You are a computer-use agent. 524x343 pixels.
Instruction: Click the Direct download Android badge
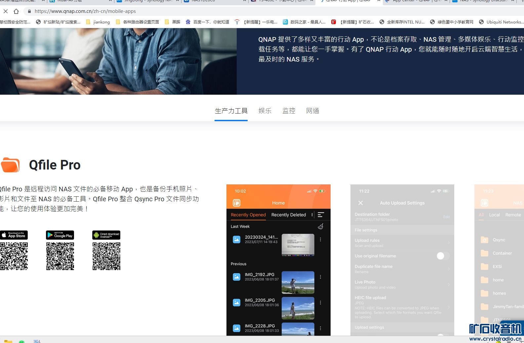pos(106,235)
